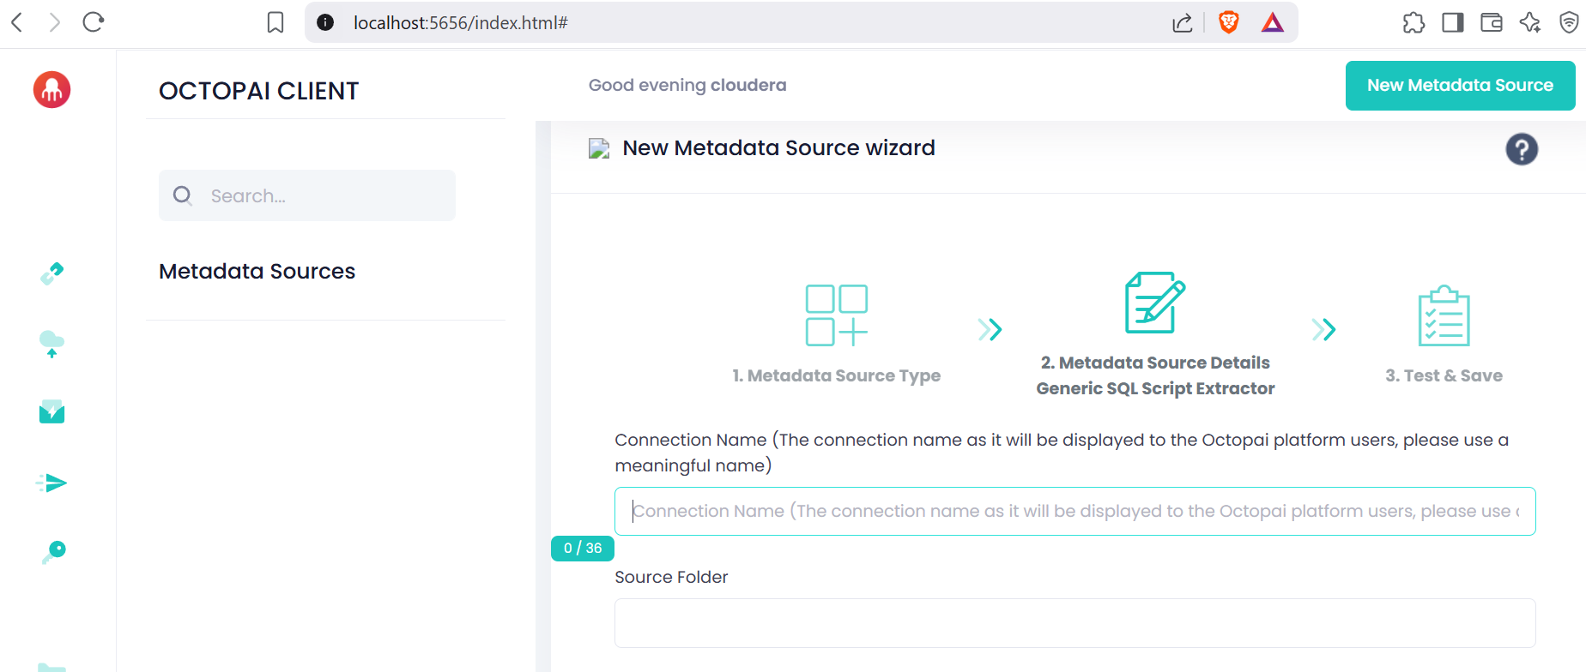Click the Octopai logo in the sidebar
Image resolution: width=1586 pixels, height=672 pixels.
(51, 90)
